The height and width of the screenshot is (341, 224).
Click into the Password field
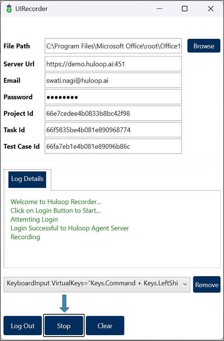click(113, 97)
